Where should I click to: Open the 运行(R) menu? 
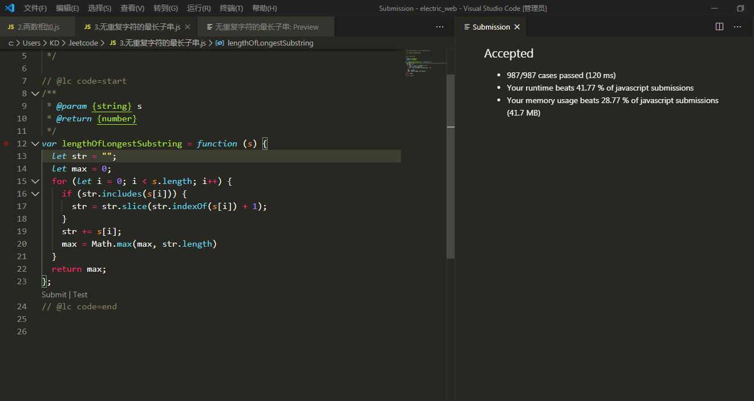198,9
